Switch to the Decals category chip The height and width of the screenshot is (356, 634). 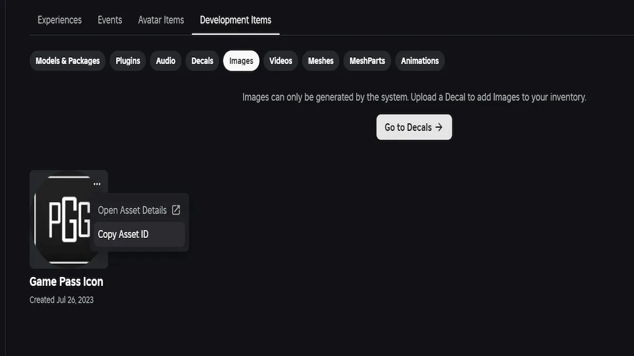point(202,61)
